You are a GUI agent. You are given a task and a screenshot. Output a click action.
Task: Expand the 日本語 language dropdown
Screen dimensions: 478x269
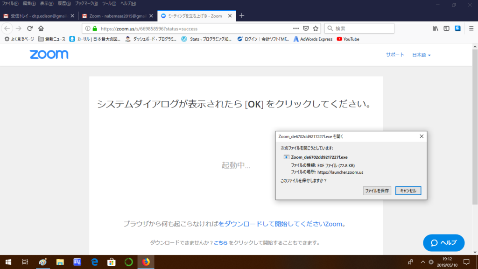click(x=422, y=55)
